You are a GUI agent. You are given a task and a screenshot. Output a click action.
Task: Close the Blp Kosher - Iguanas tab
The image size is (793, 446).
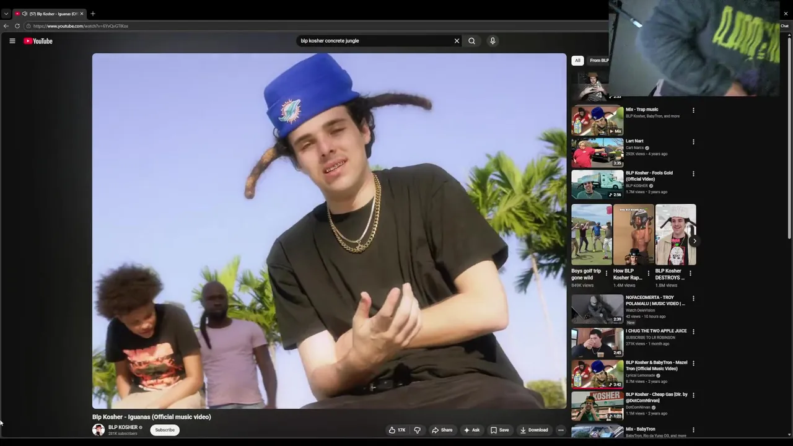[81, 14]
